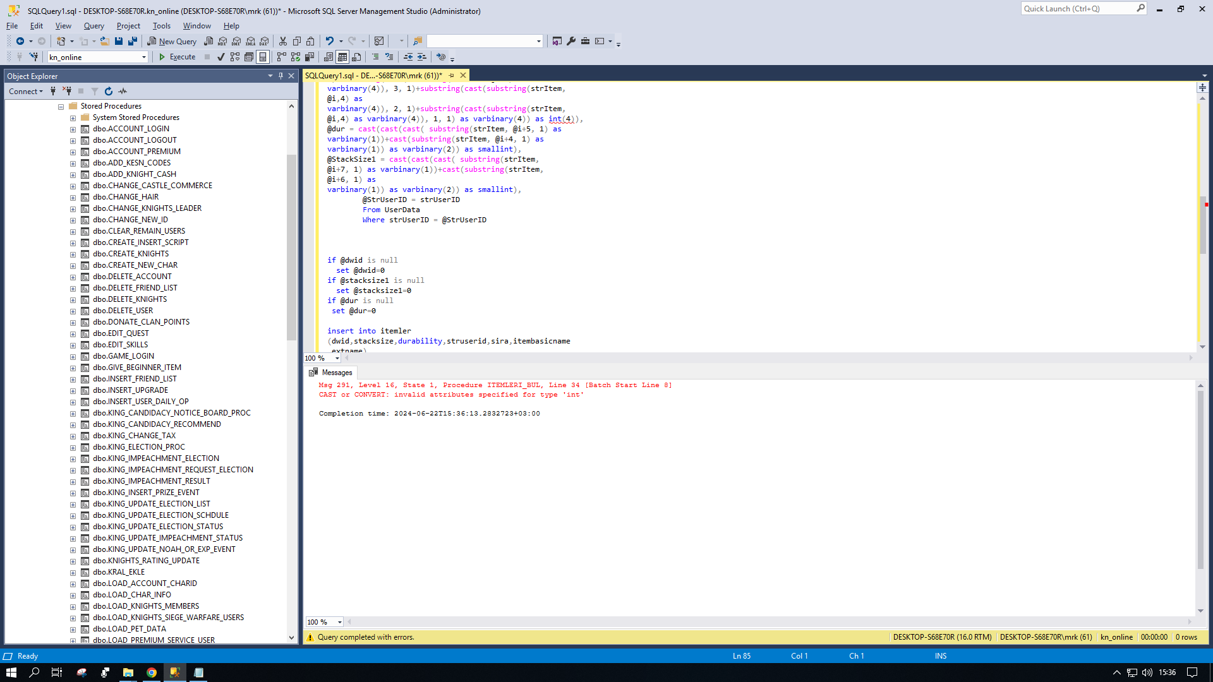The image size is (1213, 682).
Task: Open the Edit menu
Action: [x=37, y=26]
